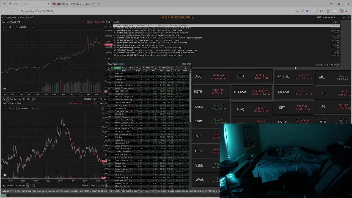352x198 pixels.
Task: Open the All filter dropdown
Action: pyautogui.click(x=180, y=68)
